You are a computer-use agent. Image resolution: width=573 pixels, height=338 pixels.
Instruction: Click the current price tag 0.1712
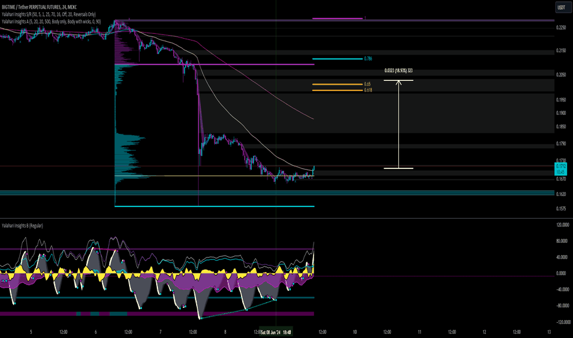click(561, 167)
